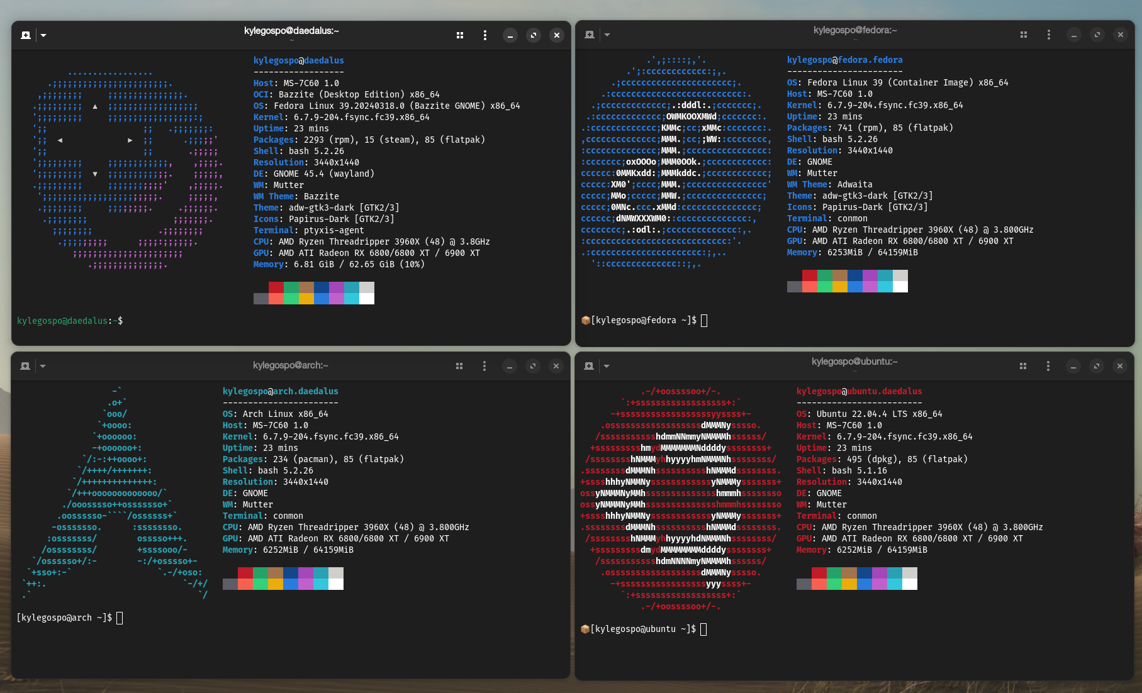The image size is (1142, 693).
Task: Expand the profile dropdown arrow in ubuntu window
Action: pos(607,366)
